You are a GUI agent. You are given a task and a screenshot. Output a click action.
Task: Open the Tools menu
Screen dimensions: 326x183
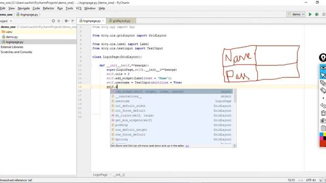point(69,8)
